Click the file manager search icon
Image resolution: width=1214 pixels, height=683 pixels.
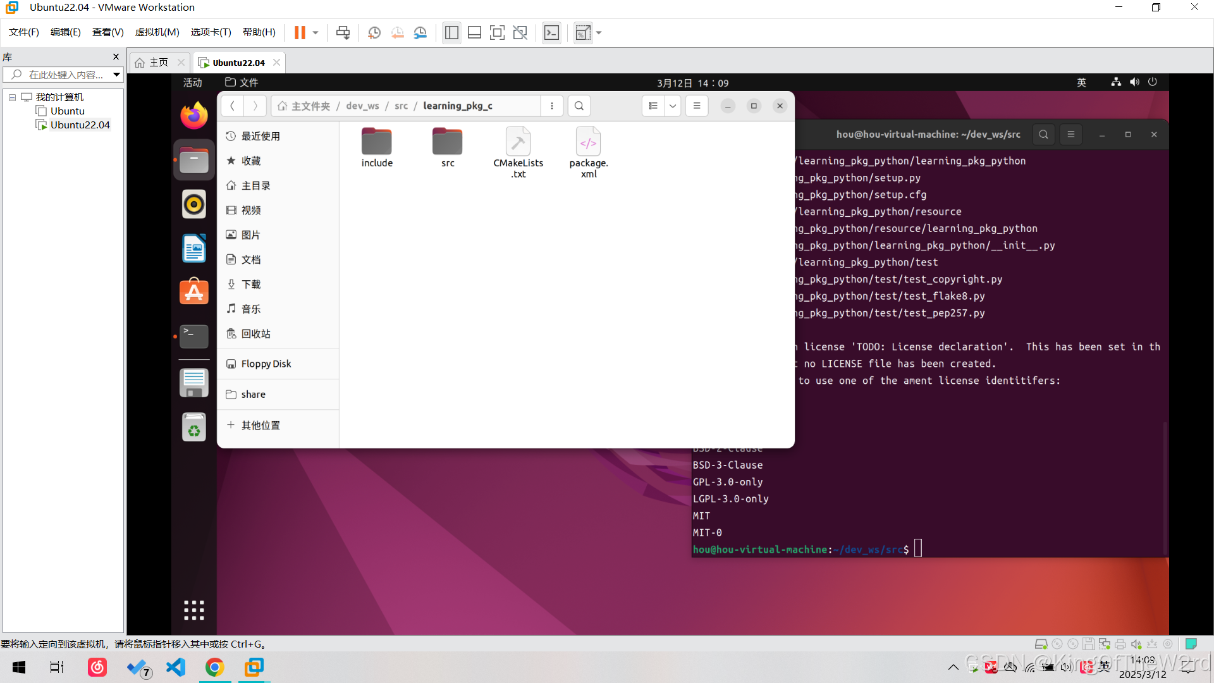(x=579, y=106)
